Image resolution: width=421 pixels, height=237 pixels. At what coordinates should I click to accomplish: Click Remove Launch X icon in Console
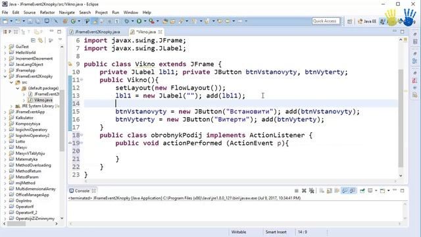click(304, 191)
